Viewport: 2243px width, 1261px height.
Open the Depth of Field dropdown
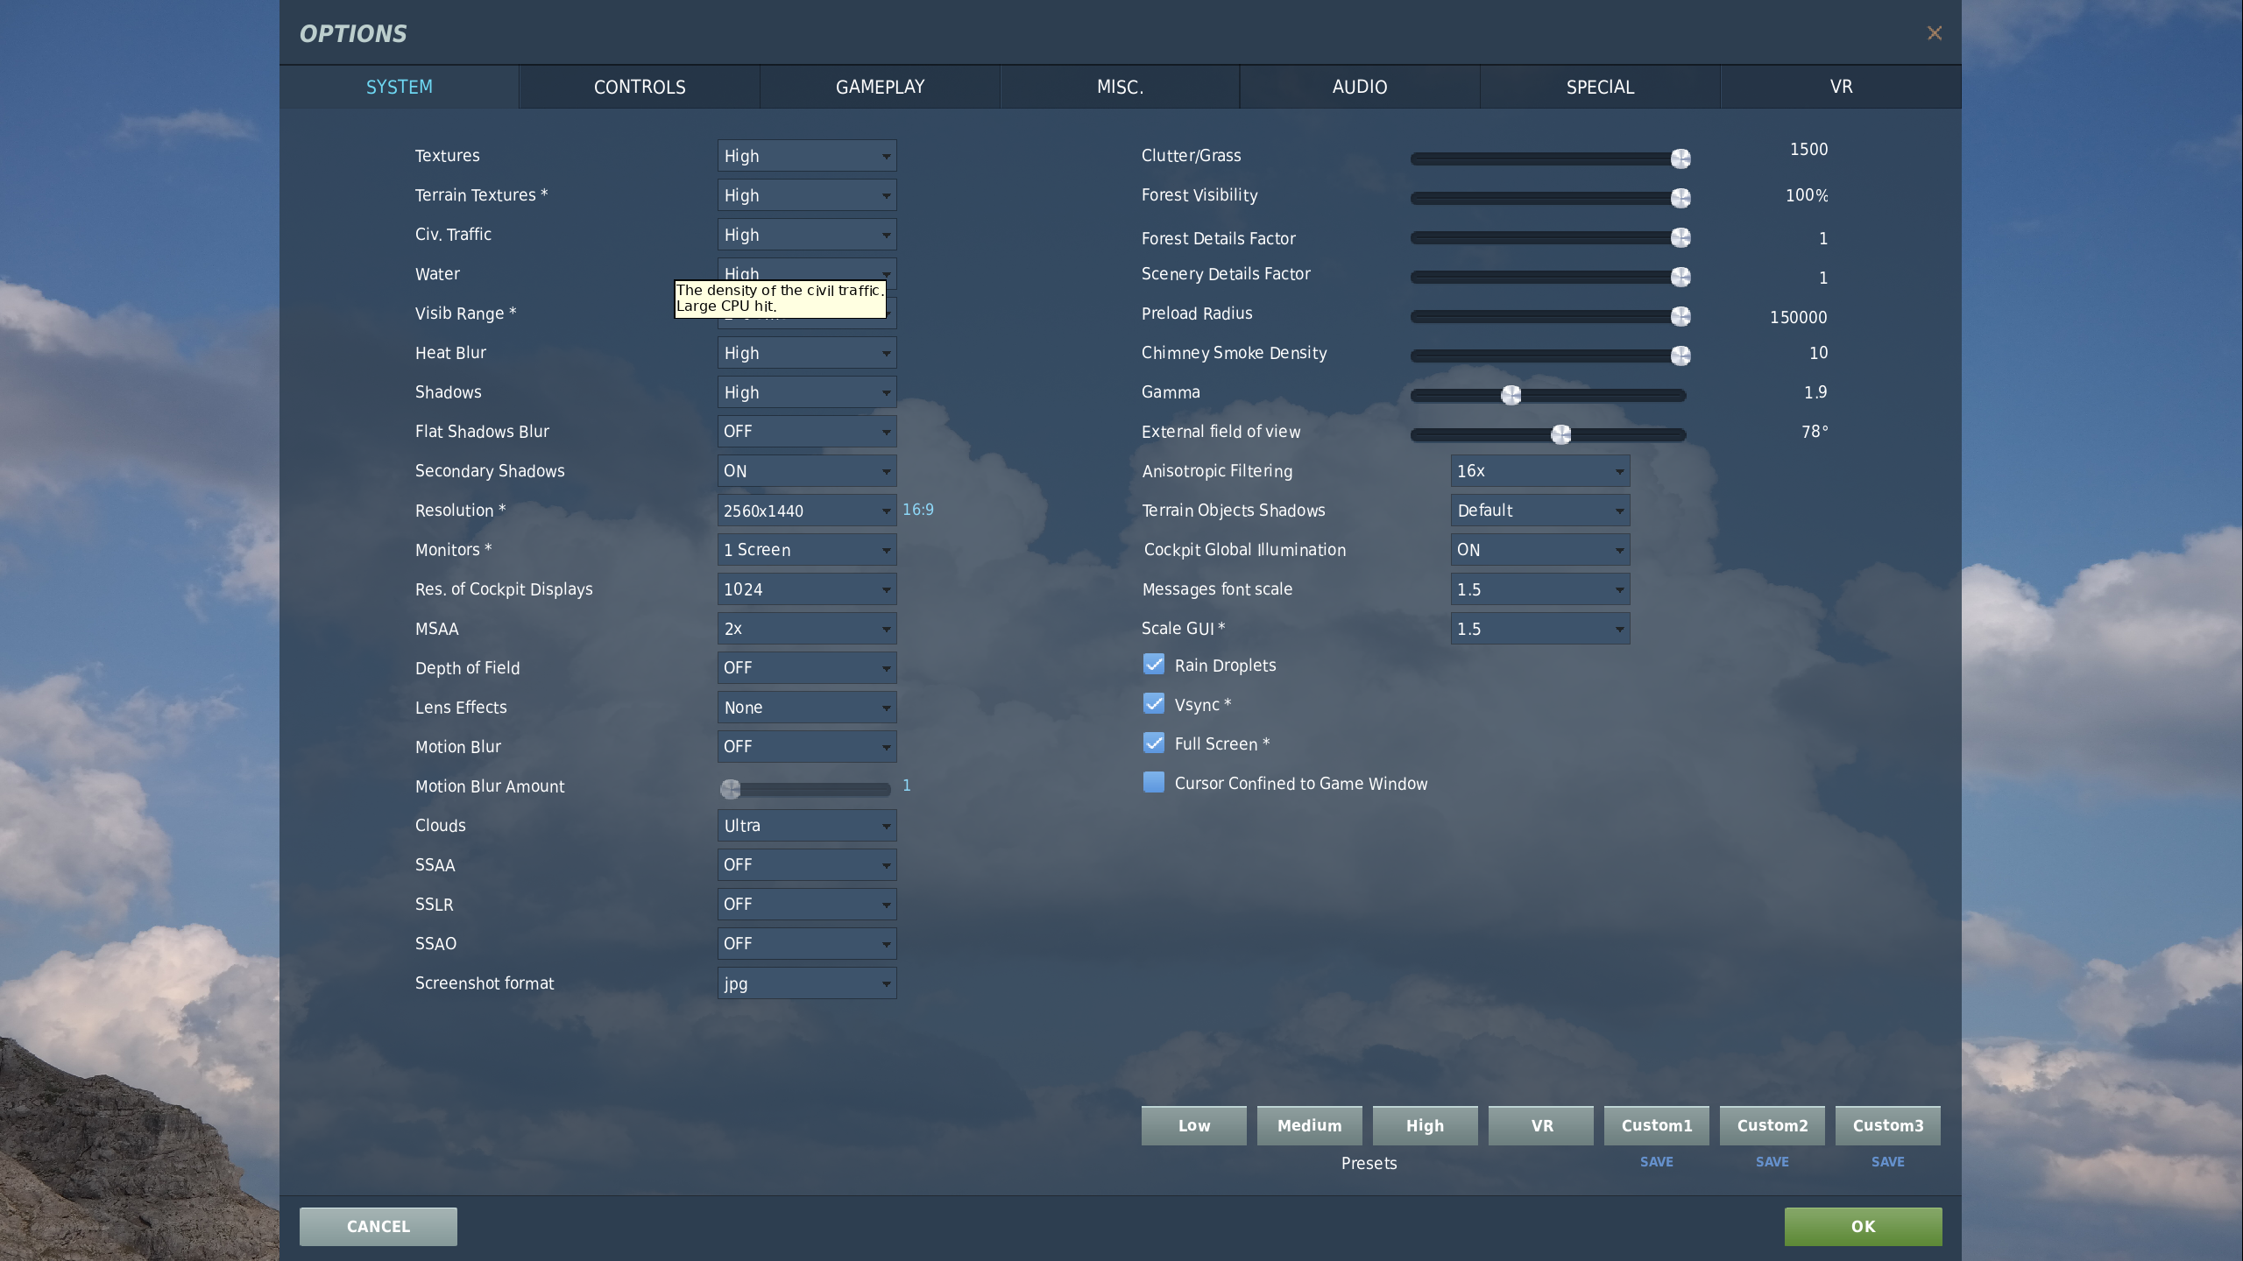(x=807, y=668)
